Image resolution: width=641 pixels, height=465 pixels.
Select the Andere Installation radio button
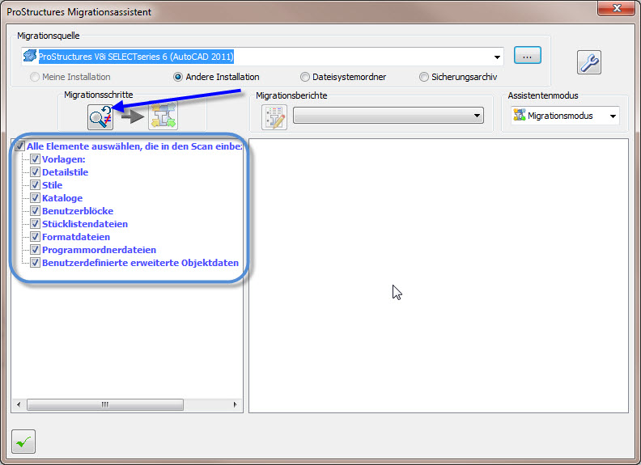point(178,77)
